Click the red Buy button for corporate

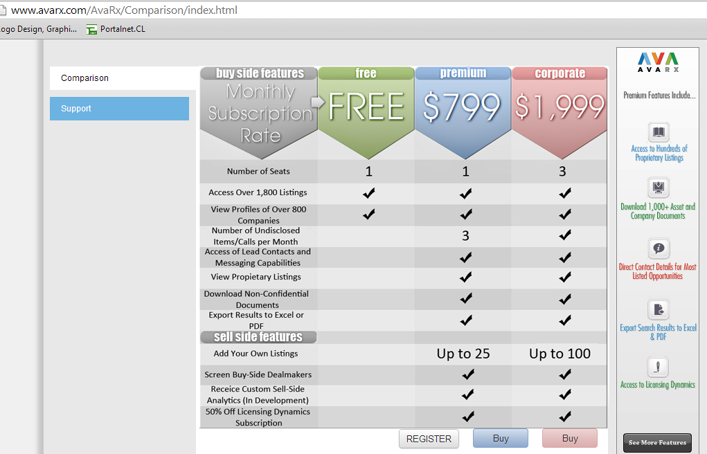coord(570,438)
